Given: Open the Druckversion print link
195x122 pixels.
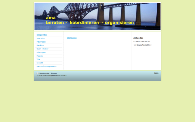Looking at the screenshot, I should pos(45,73).
